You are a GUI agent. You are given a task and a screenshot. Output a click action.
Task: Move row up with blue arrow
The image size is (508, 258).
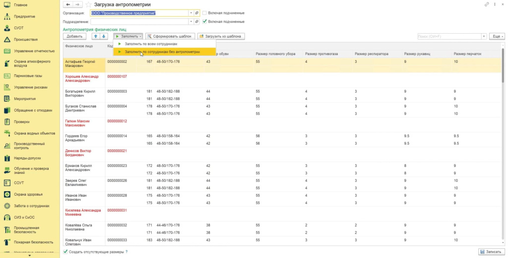(x=96, y=36)
